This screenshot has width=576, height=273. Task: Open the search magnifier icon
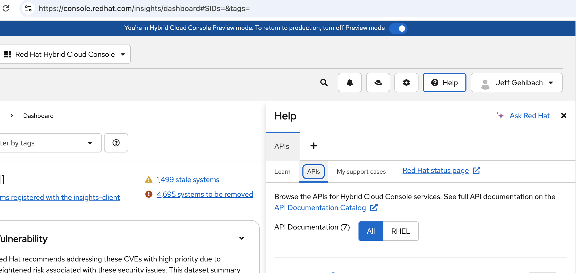click(324, 83)
